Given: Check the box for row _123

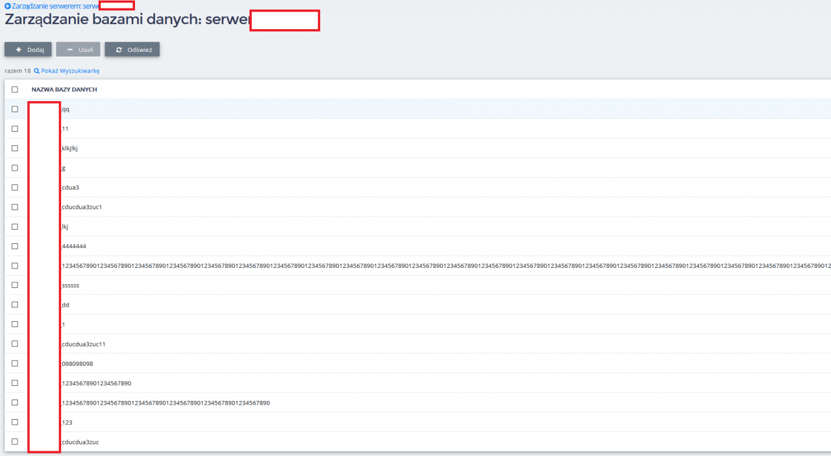Looking at the screenshot, I should pos(15,422).
